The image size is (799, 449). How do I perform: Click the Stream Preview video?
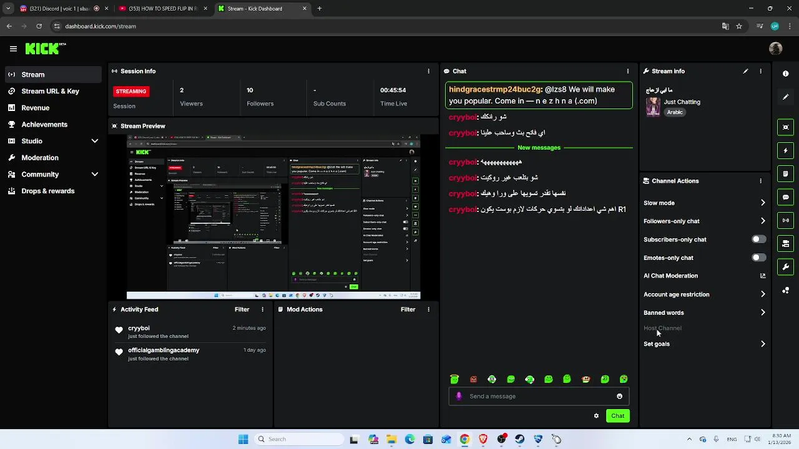[x=273, y=217]
